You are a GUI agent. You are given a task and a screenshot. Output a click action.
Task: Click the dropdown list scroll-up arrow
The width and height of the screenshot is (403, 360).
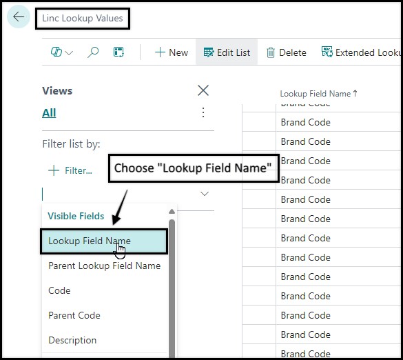coord(172,212)
